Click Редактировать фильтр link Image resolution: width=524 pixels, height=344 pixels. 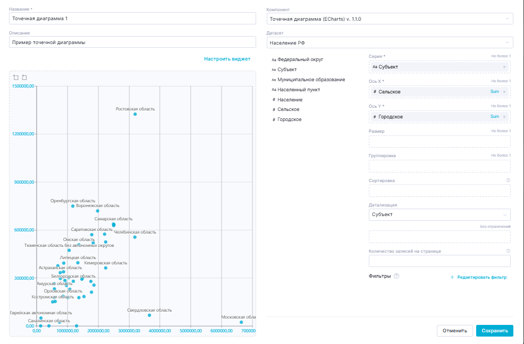(x=478, y=277)
